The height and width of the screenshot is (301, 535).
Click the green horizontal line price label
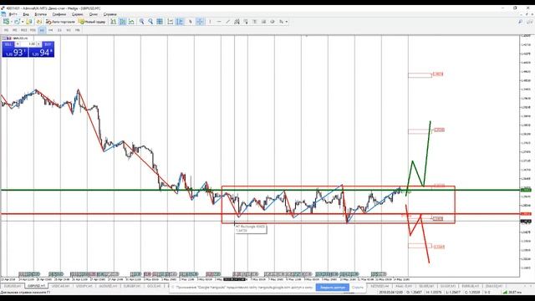pos(526,190)
